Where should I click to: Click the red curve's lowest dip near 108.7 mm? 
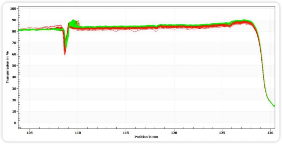point(65,54)
